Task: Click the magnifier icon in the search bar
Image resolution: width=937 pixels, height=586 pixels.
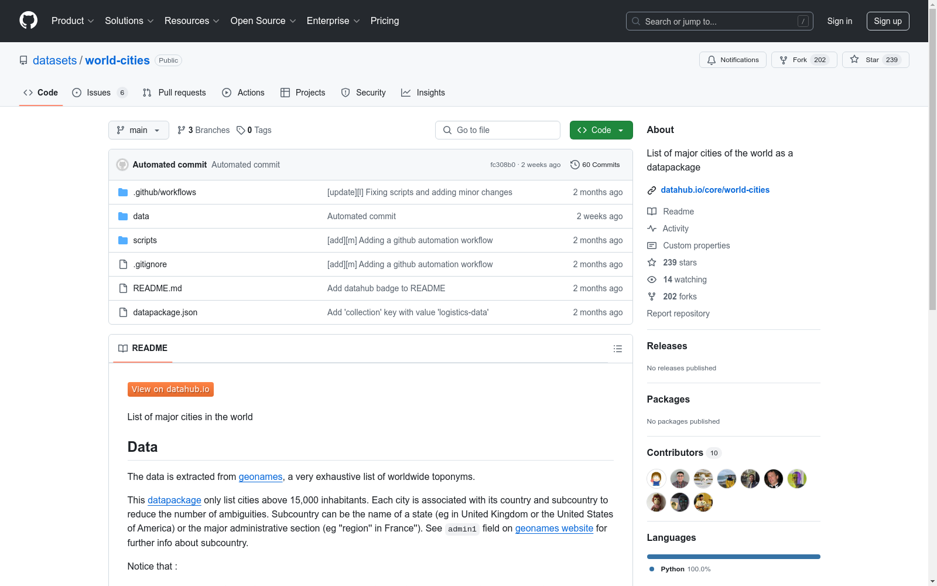Action: 636,21
